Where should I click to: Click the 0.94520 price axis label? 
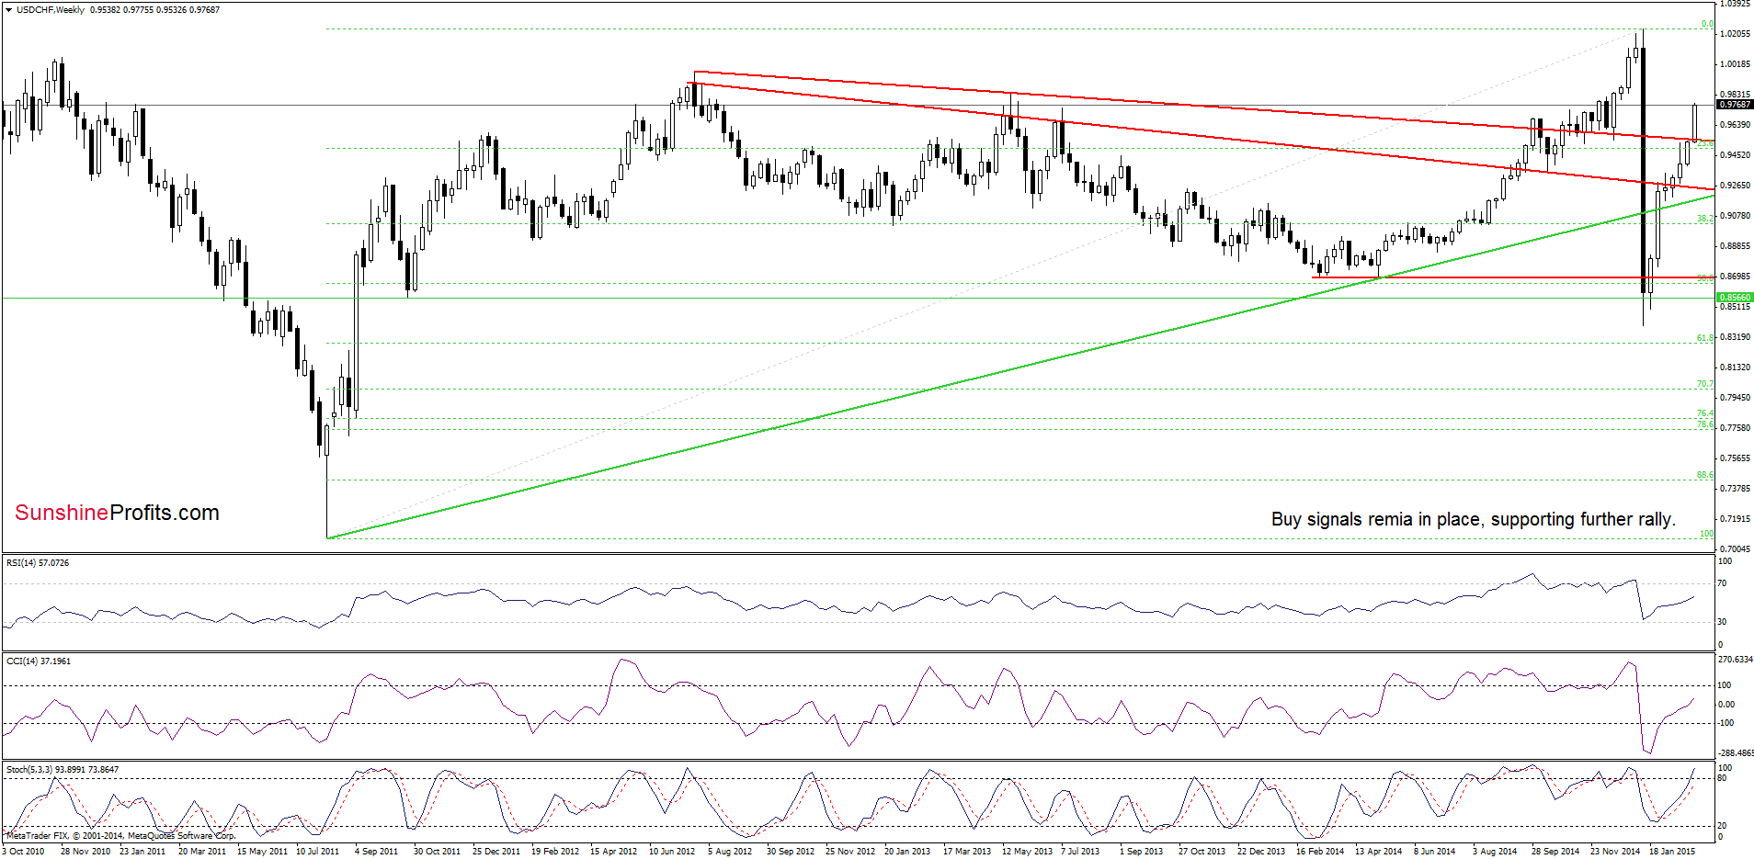point(1734,155)
